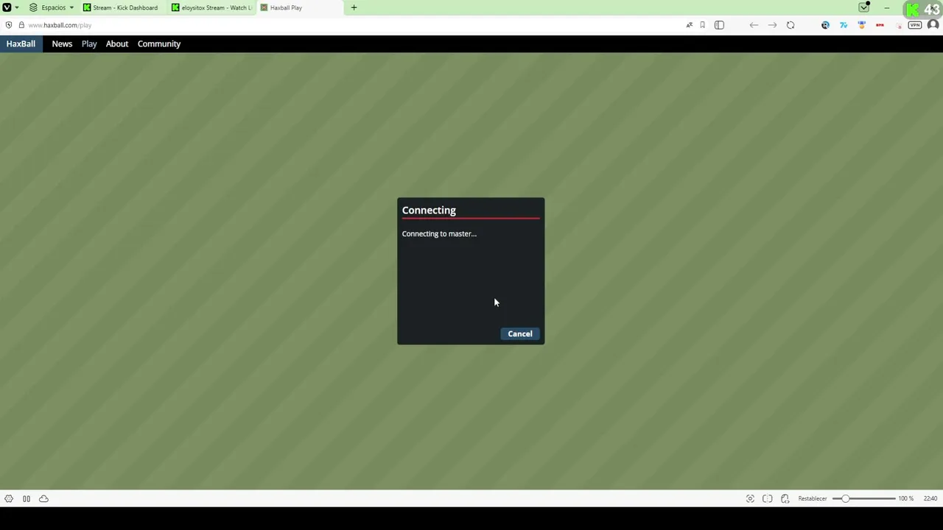Focus the haxball.com/play address field
The width and height of the screenshot is (943, 530).
pos(354,25)
